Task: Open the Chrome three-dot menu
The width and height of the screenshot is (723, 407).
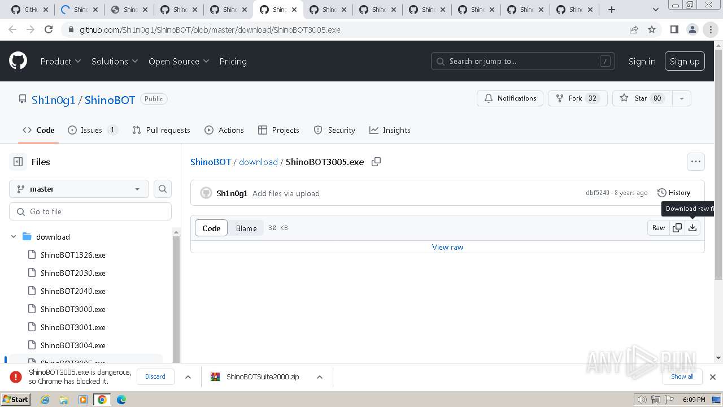Action: click(711, 30)
